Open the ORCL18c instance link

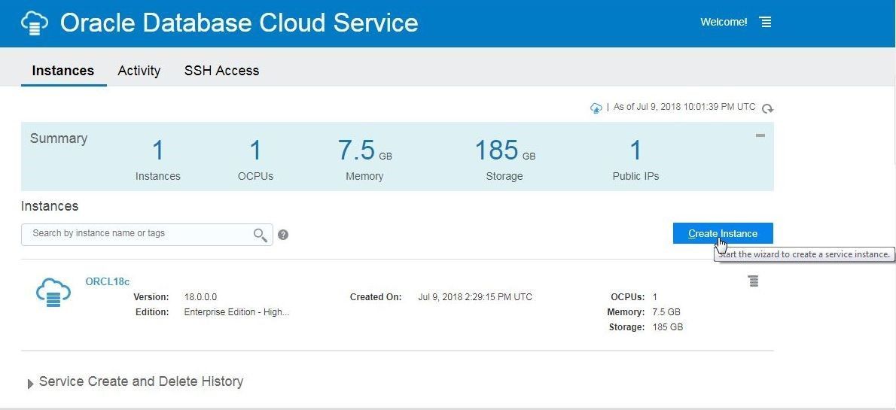108,281
